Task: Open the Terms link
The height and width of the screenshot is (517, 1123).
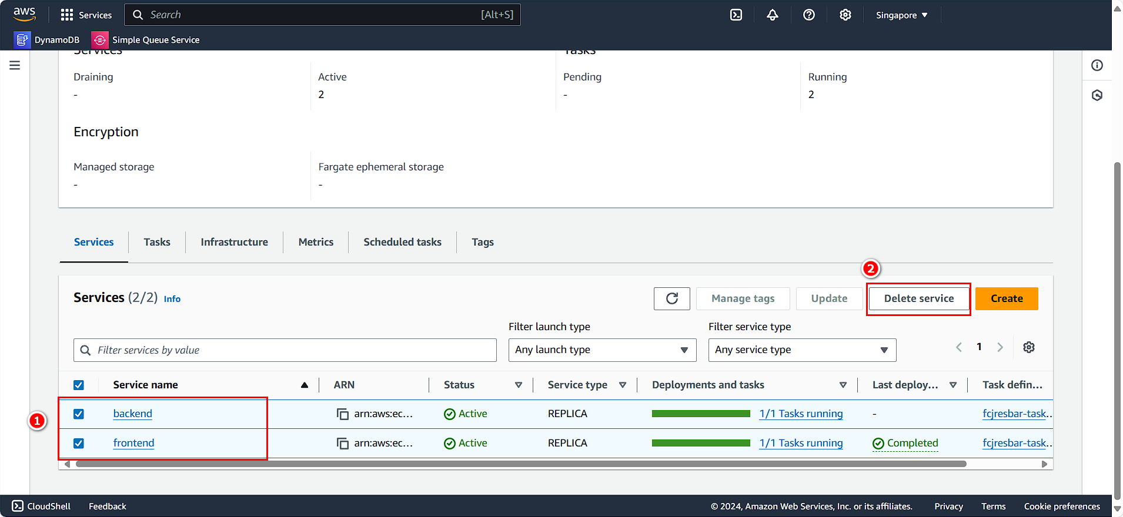Action: (993, 506)
